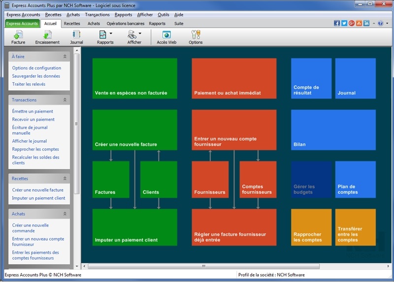Image resolution: width=394 pixels, height=283 pixels.
Task: Click Sauvegarder les données link
Action: (36, 76)
